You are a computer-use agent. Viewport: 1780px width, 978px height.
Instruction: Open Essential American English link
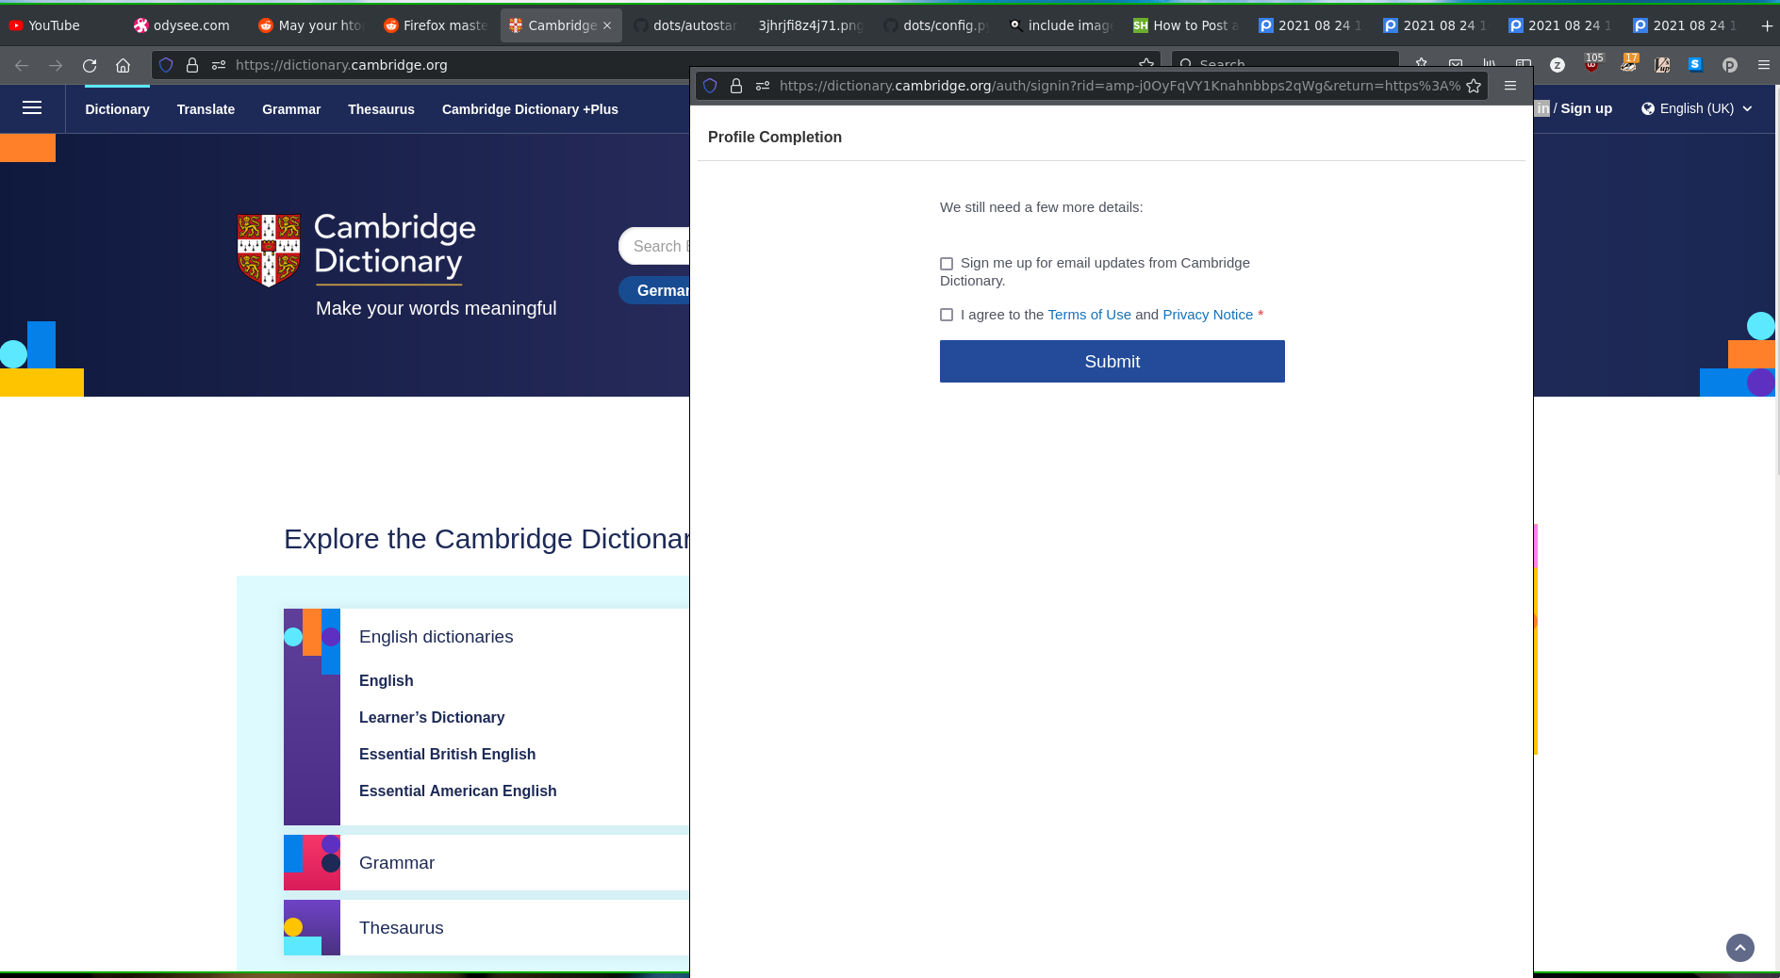pyautogui.click(x=457, y=791)
